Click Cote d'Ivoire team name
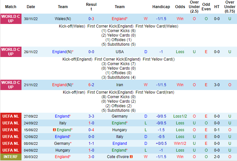The image size is (237, 161). point(118,157)
